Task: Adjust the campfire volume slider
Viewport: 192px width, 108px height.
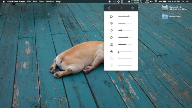Action: point(125,37)
